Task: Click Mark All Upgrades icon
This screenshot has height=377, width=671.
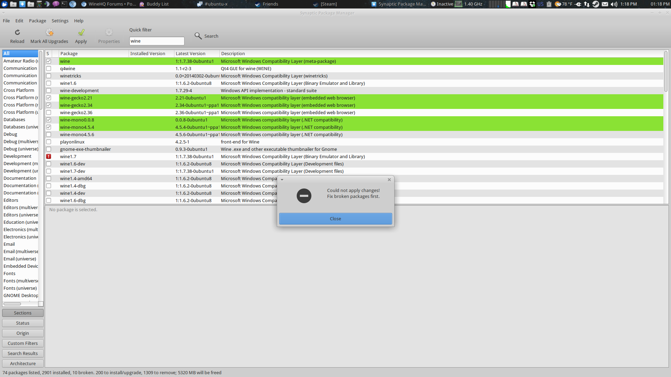Action: (49, 32)
